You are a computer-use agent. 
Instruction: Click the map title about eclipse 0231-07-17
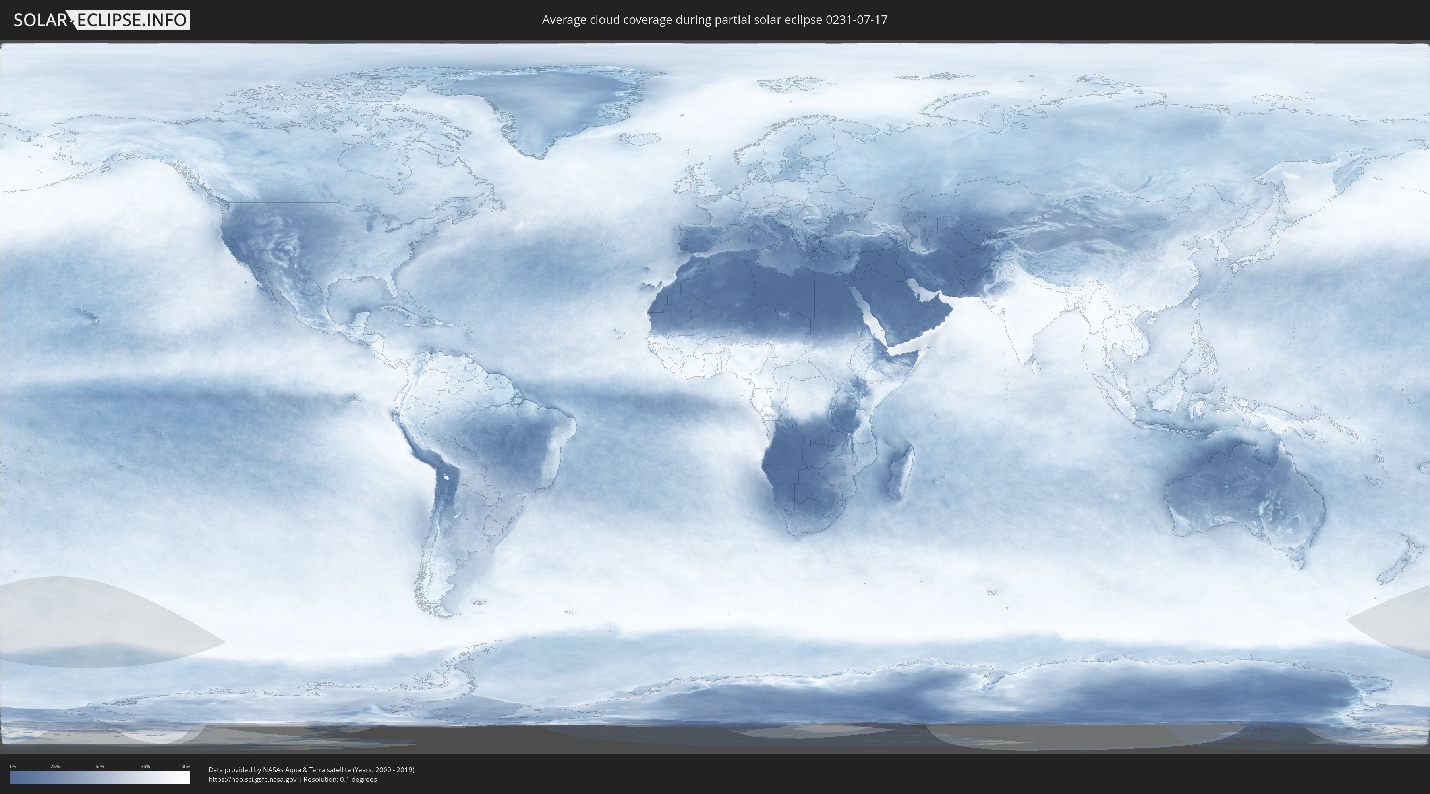(715, 20)
